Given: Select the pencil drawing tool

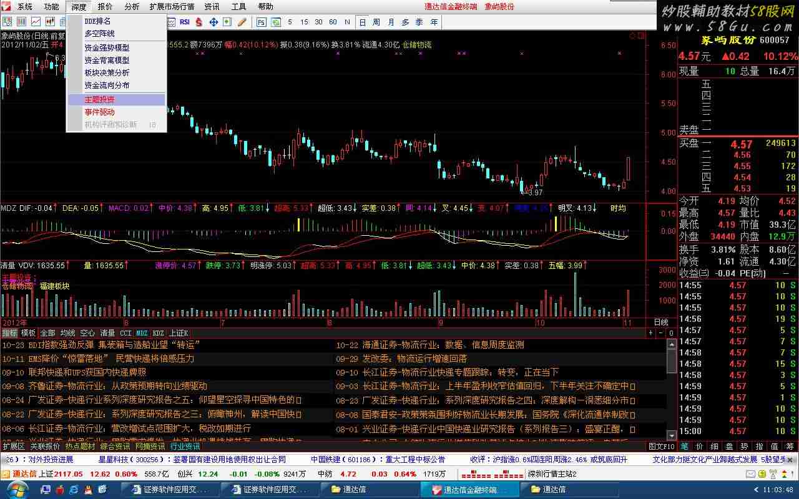Looking at the screenshot, I should pyautogui.click(x=242, y=22).
